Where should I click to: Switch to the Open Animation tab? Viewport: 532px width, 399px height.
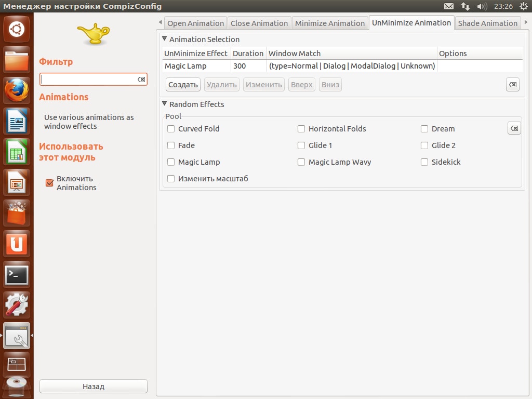tap(195, 23)
